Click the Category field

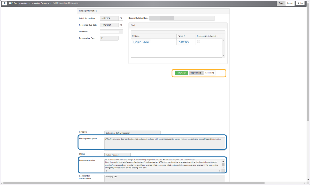click(133, 133)
